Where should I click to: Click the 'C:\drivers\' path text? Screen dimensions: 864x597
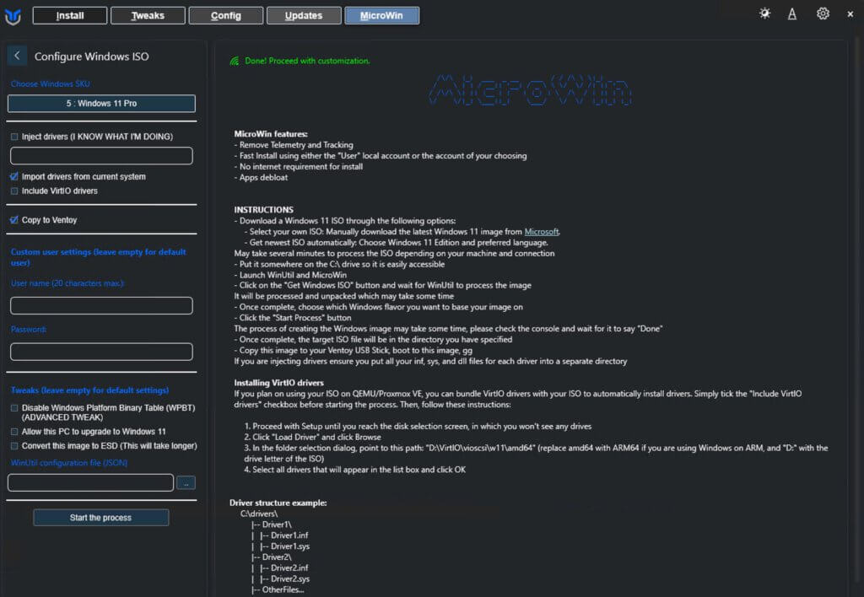[x=259, y=514]
